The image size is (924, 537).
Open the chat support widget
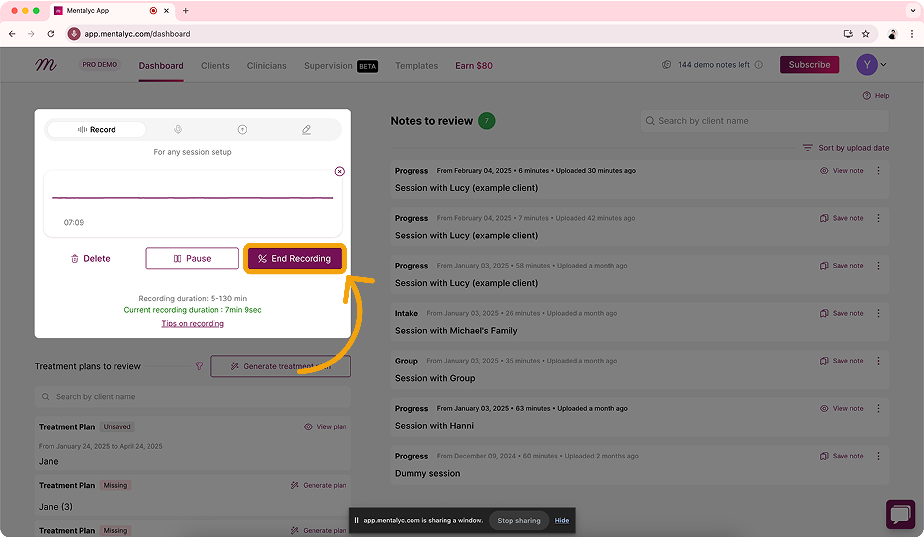[x=901, y=515]
